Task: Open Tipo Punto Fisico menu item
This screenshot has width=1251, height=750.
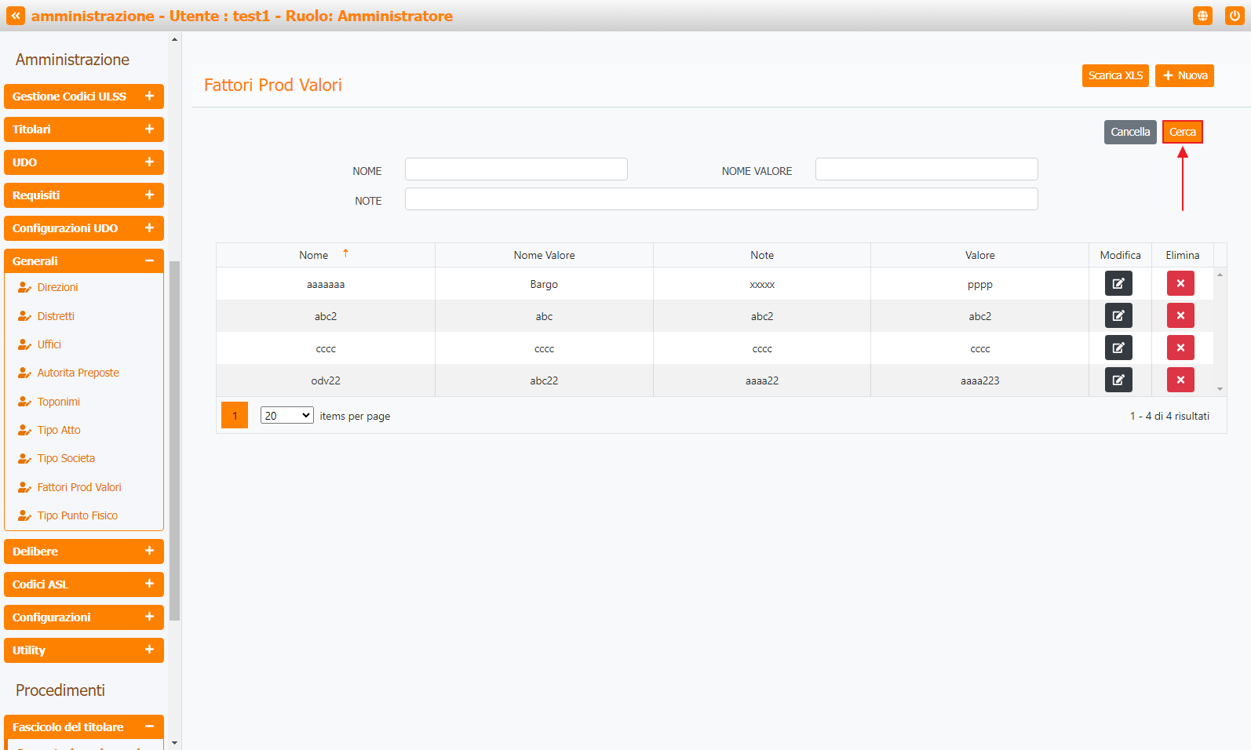Action: [x=77, y=515]
